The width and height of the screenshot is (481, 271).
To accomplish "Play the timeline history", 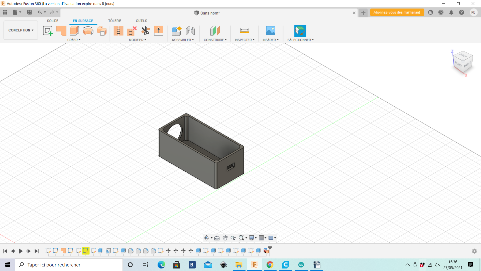I will [21, 251].
